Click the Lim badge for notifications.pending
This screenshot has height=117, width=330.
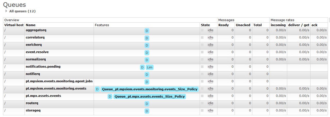click(150, 67)
